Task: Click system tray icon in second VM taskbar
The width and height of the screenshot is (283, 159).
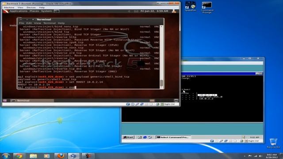Action: click(x=244, y=137)
